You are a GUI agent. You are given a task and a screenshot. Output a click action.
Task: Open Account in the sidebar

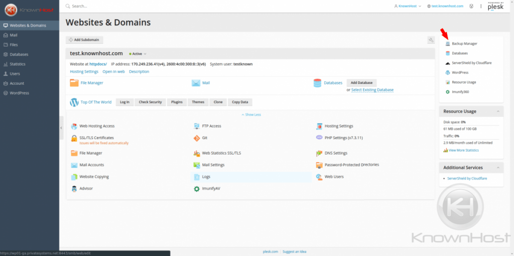(30, 83)
